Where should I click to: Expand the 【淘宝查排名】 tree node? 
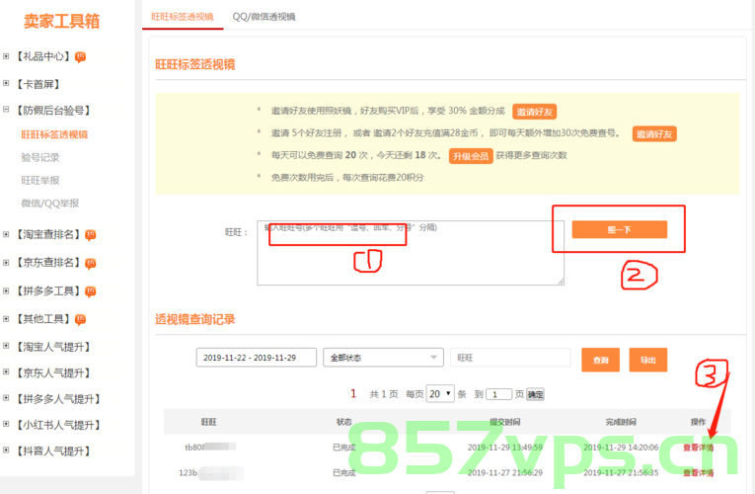point(6,234)
